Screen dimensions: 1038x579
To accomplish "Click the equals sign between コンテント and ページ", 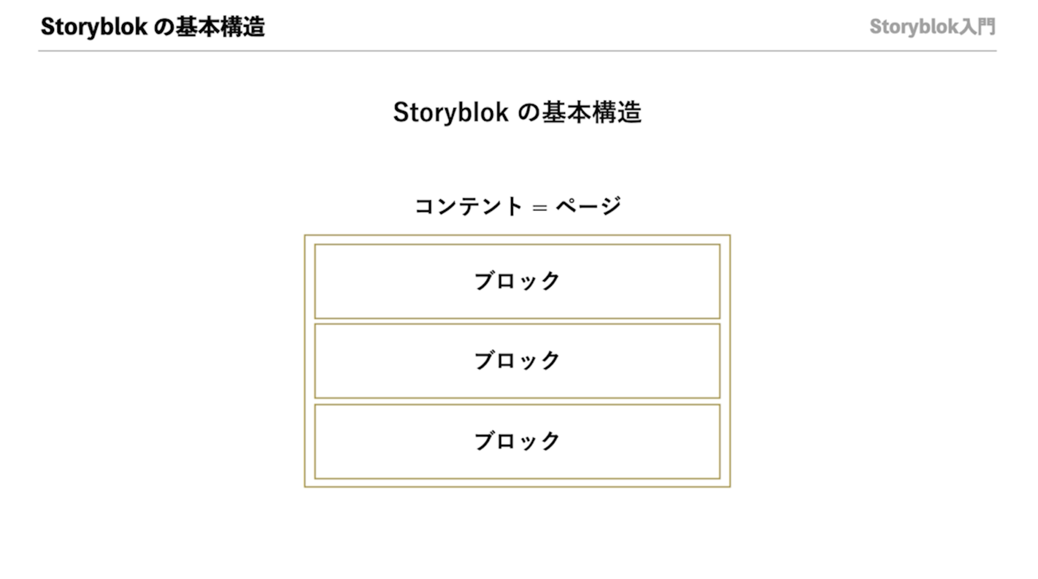I will [540, 208].
